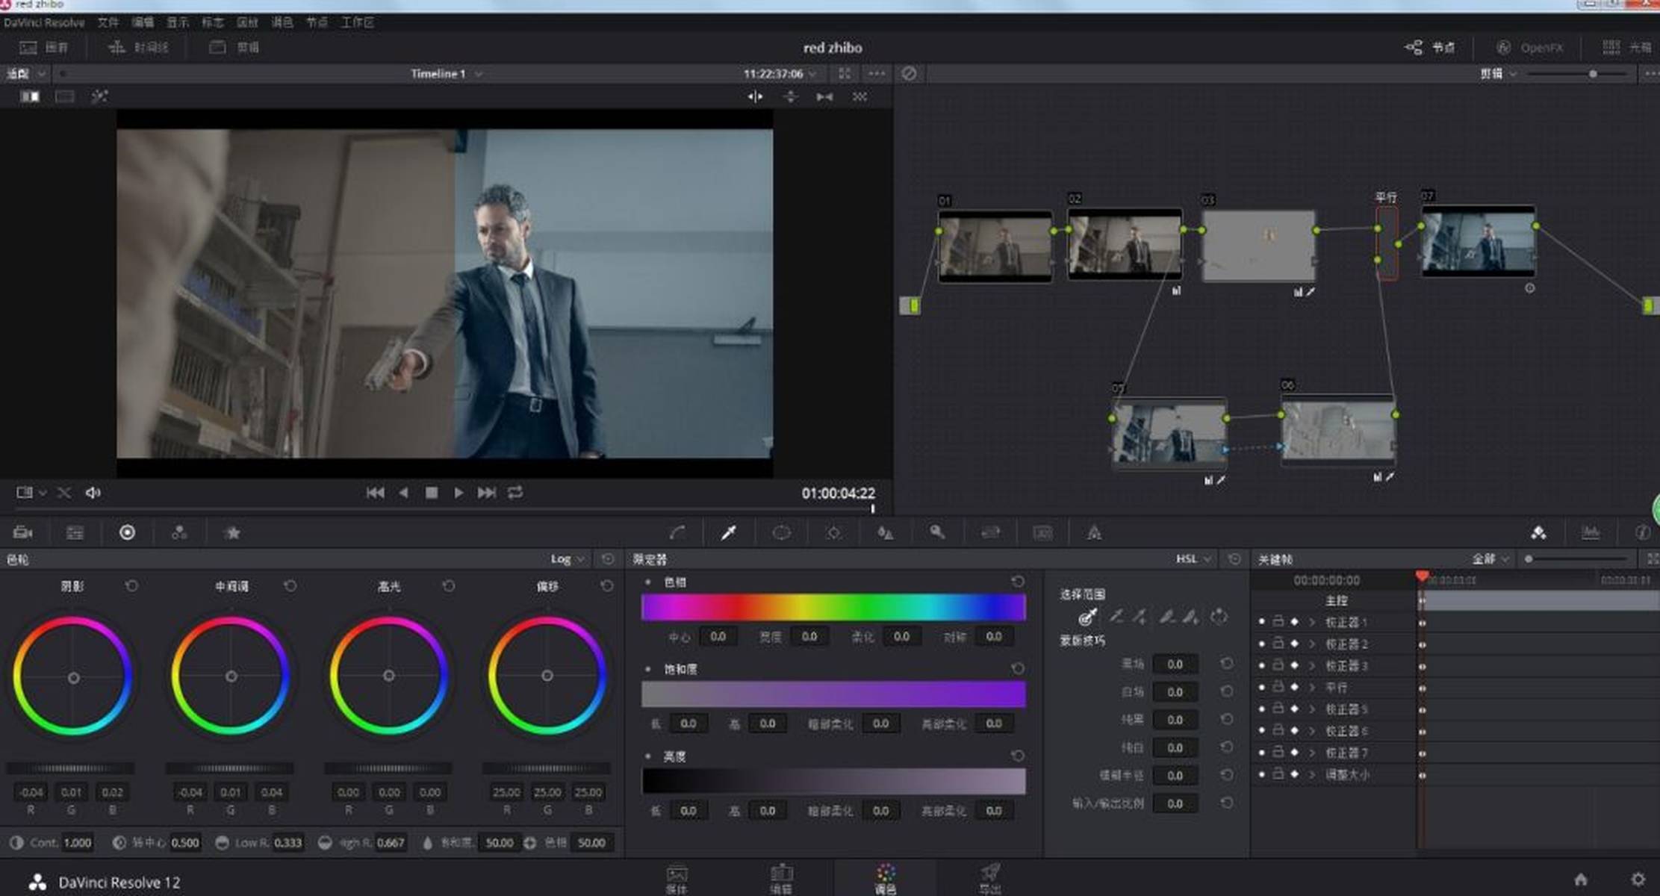Reset the 阴影 color wheel
This screenshot has height=896, width=1660.
[x=131, y=586]
